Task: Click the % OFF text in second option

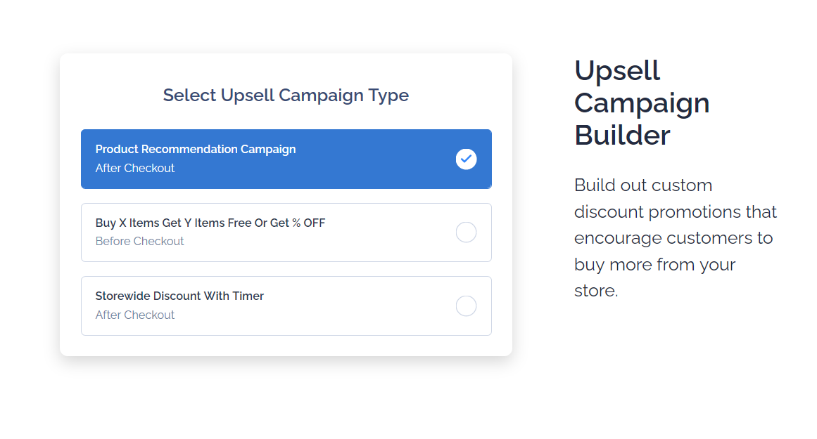Action: tap(308, 223)
